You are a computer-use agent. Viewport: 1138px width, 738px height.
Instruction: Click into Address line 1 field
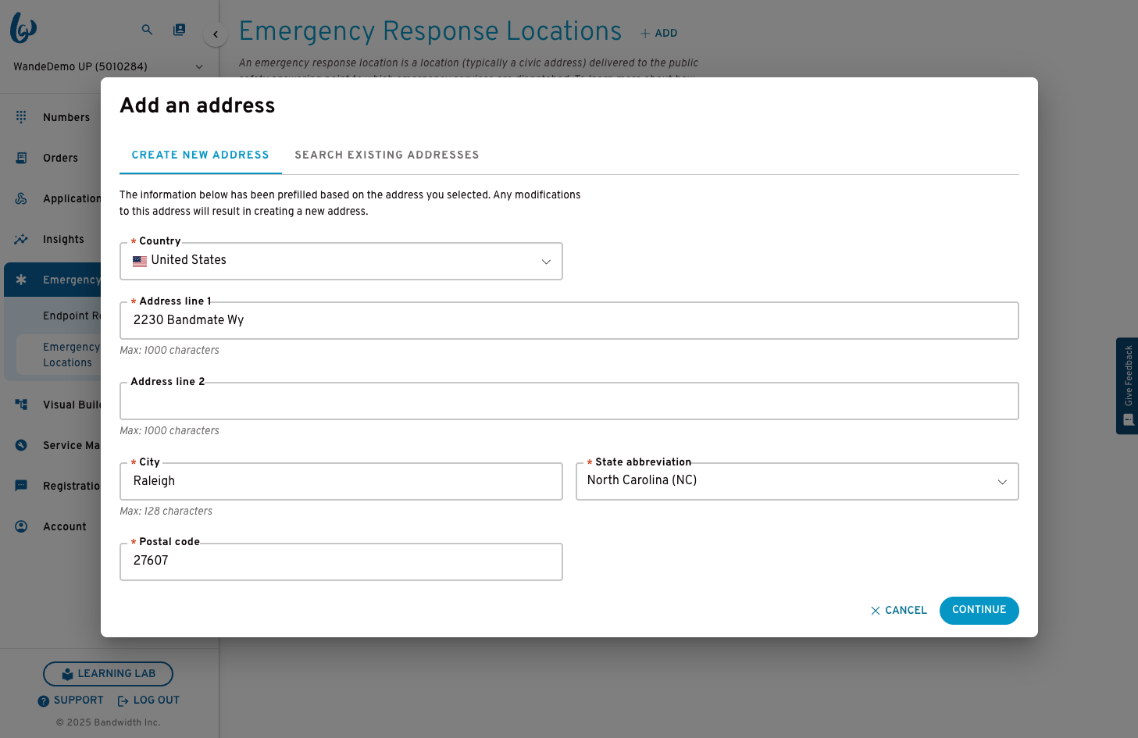point(569,321)
